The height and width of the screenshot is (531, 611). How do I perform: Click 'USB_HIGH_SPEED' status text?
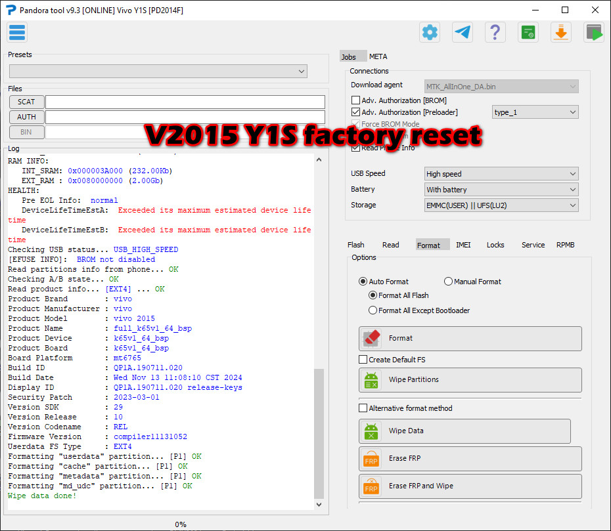click(146, 249)
